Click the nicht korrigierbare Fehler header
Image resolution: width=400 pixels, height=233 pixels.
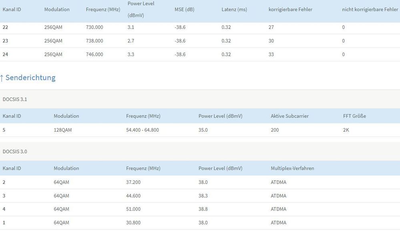point(370,10)
